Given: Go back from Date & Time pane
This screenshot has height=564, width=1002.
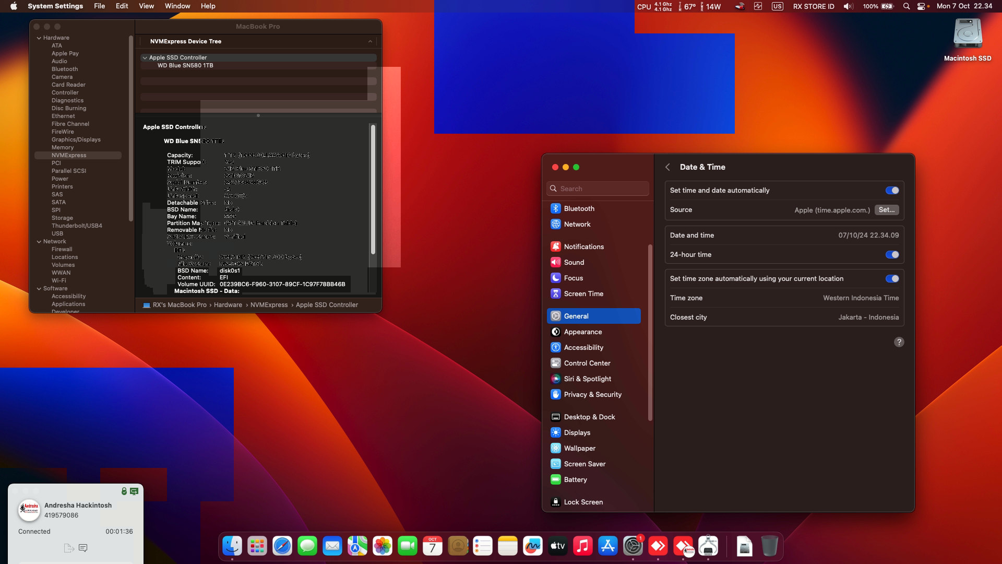Looking at the screenshot, I should (x=667, y=167).
